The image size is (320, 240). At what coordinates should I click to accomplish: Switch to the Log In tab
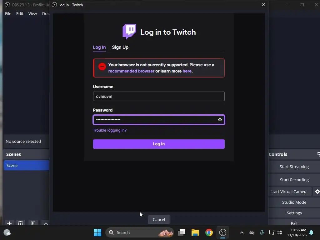[x=99, y=47]
